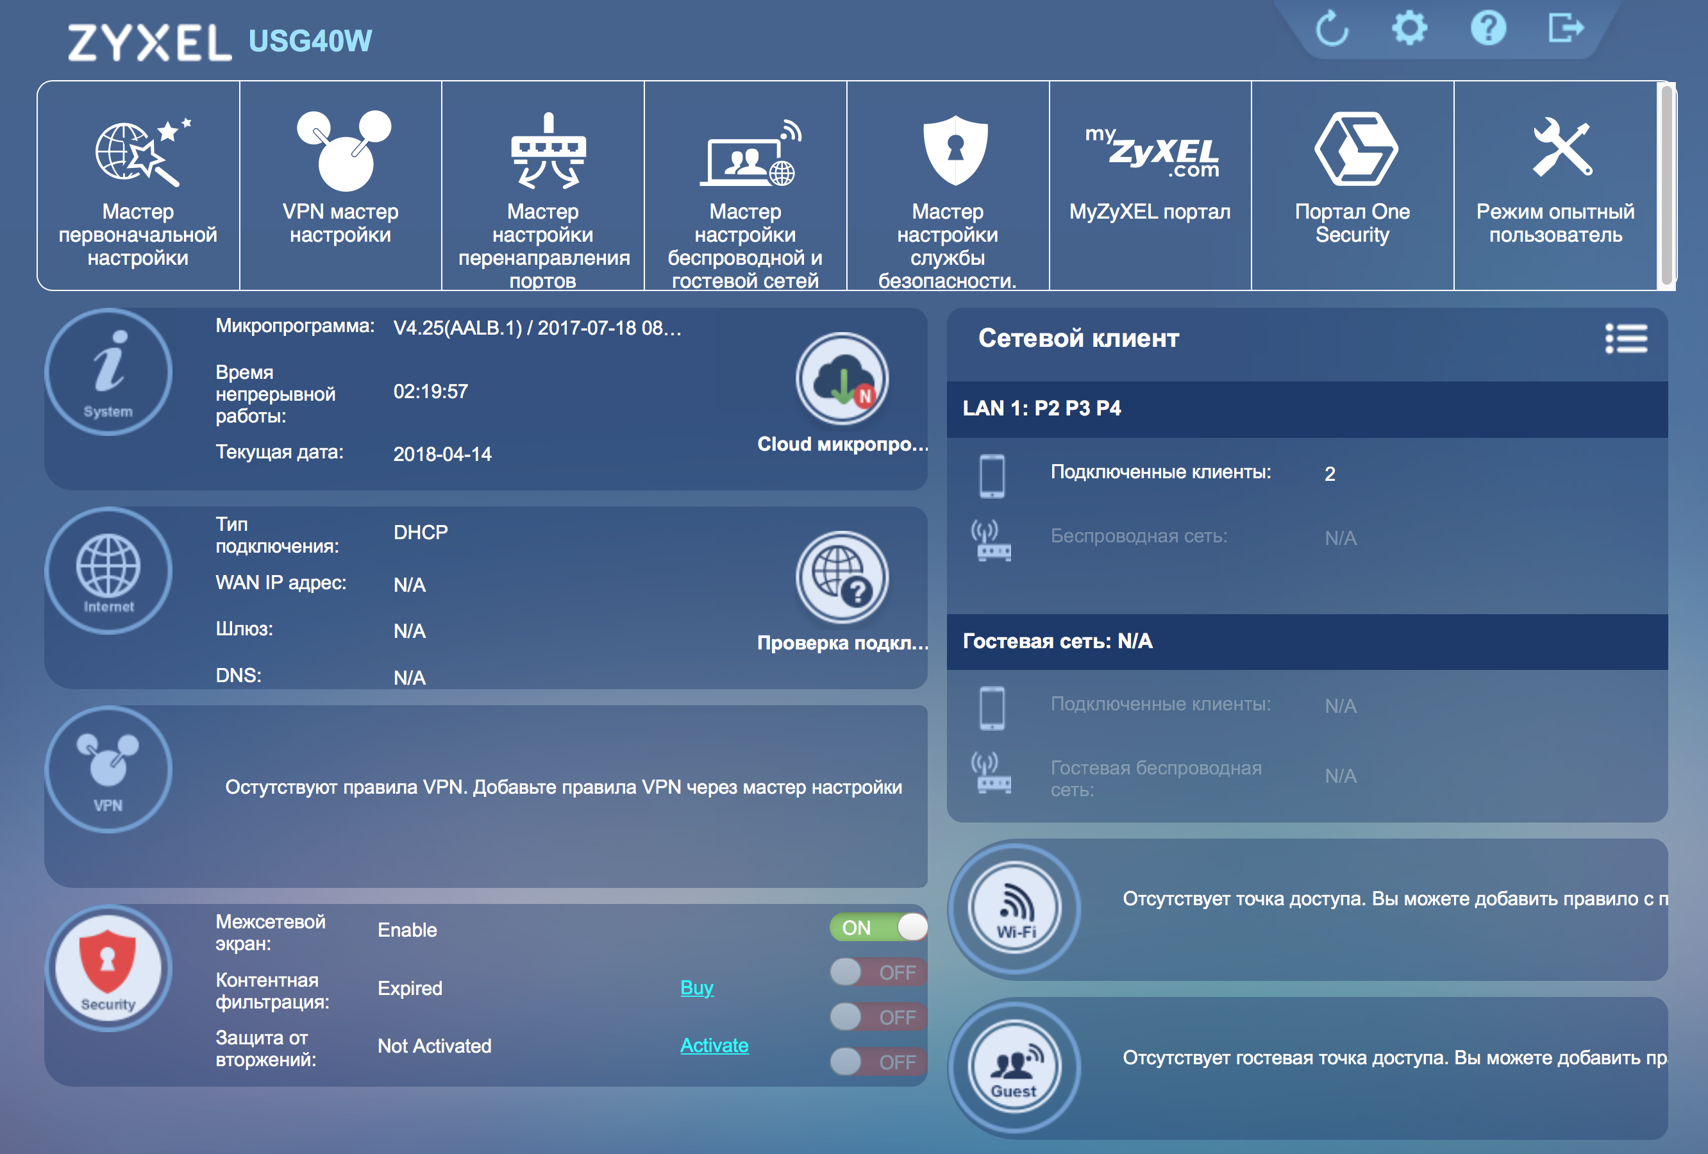Image resolution: width=1708 pixels, height=1154 pixels.
Task: Click the ZYXEL logo
Action: coord(150,42)
